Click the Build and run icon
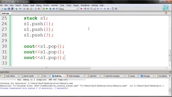This screenshot has width=172, height=97. 50,9
